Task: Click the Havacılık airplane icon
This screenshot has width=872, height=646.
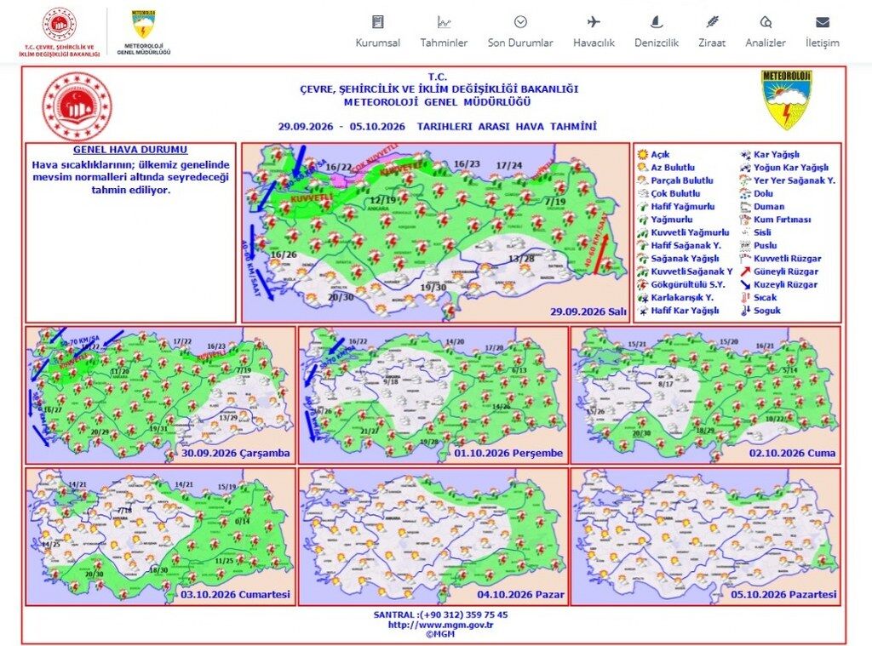Action: (594, 22)
